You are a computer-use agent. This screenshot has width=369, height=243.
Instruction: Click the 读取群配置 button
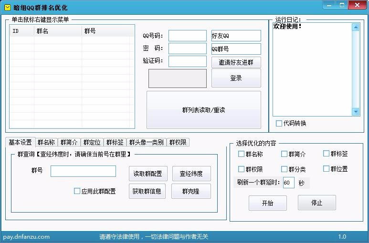[x=148, y=174]
